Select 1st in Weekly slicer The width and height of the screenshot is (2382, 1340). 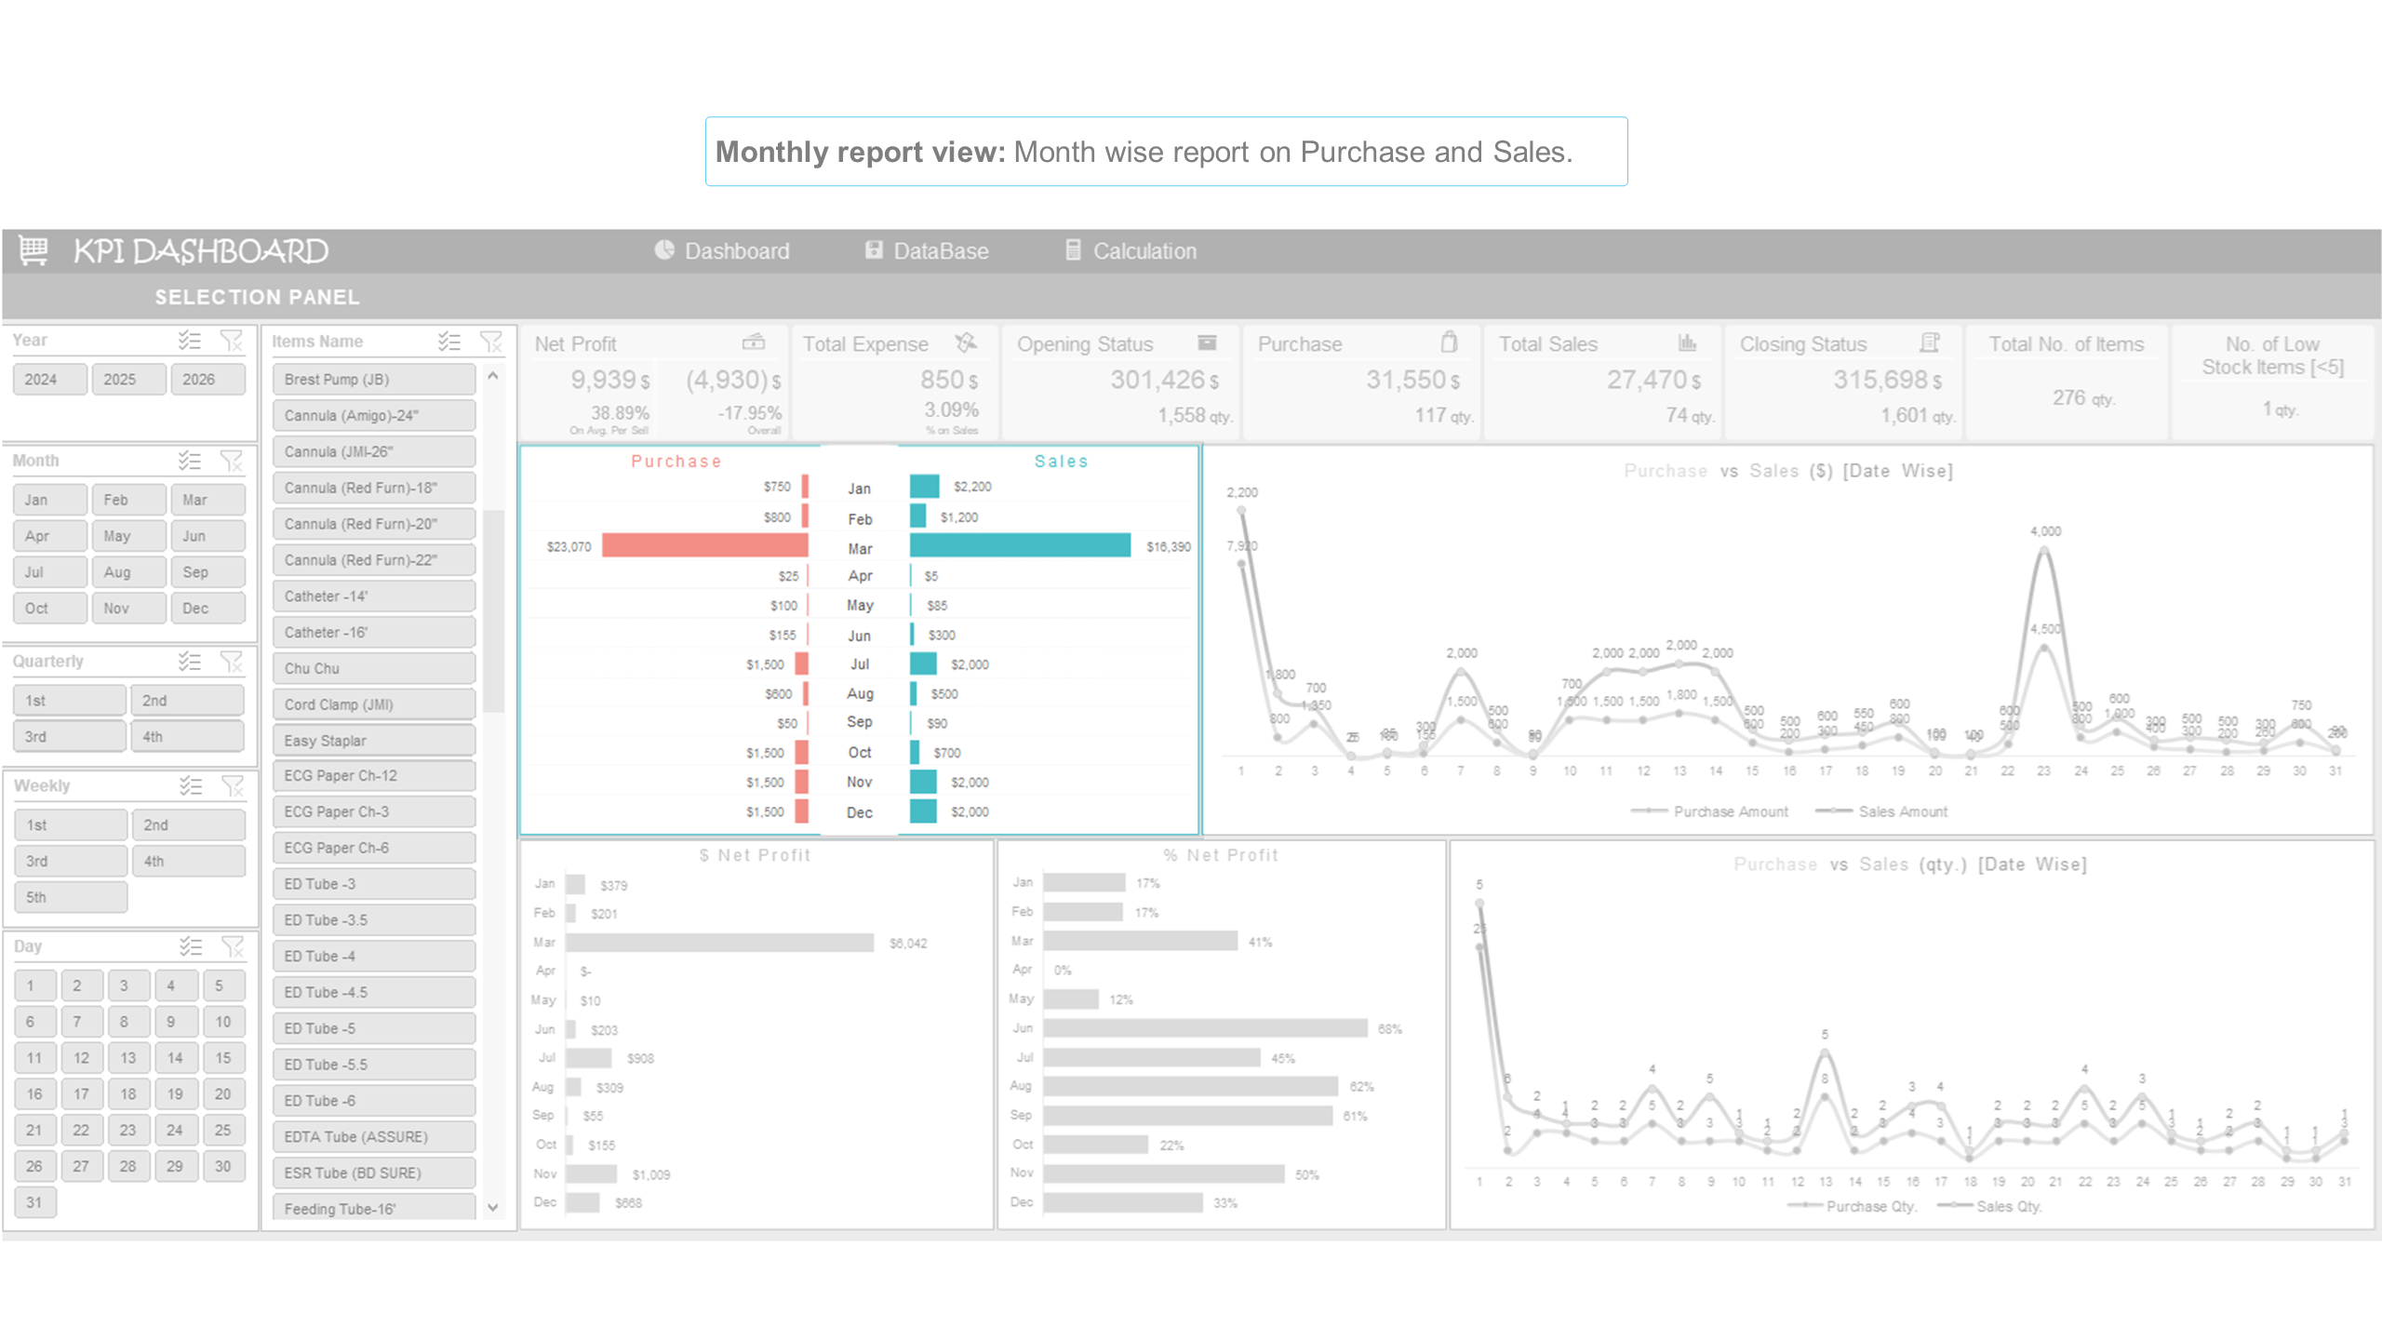point(71,825)
